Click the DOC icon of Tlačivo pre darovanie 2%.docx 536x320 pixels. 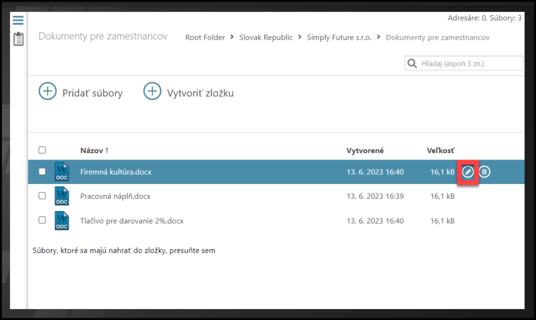(62, 221)
